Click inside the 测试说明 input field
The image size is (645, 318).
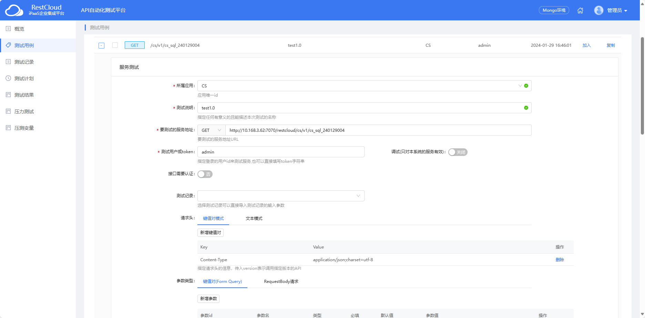[x=310, y=108]
